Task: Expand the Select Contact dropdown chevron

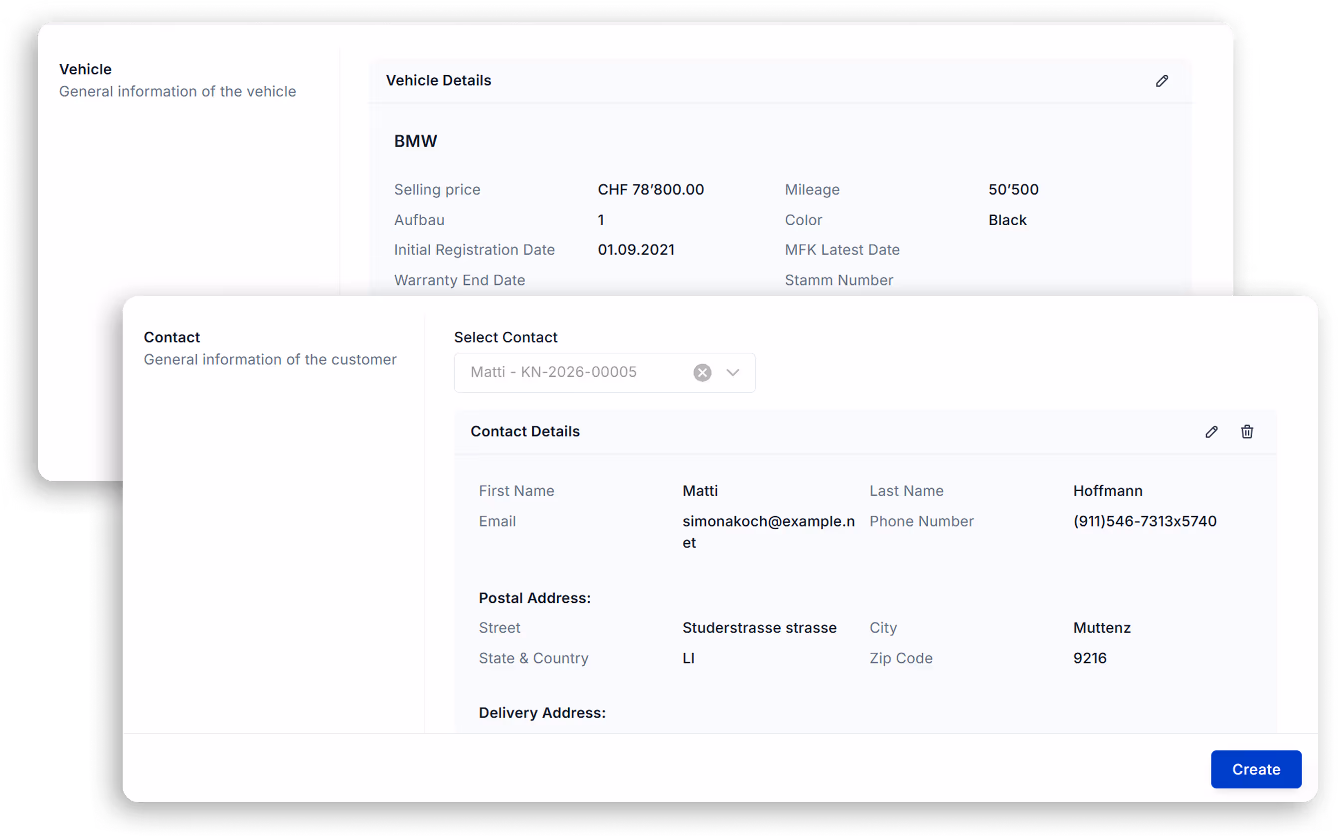Action: point(732,372)
